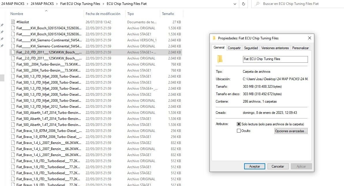Viewport: 344px width, 186px height.
Task: Click icon of Fiat_500_1.3_JTD STAGE2 file
Action: [13, 94]
